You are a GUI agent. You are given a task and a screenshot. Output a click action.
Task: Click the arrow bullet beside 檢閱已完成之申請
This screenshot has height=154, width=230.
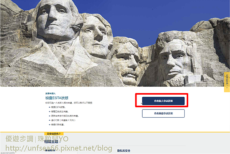[49, 111]
